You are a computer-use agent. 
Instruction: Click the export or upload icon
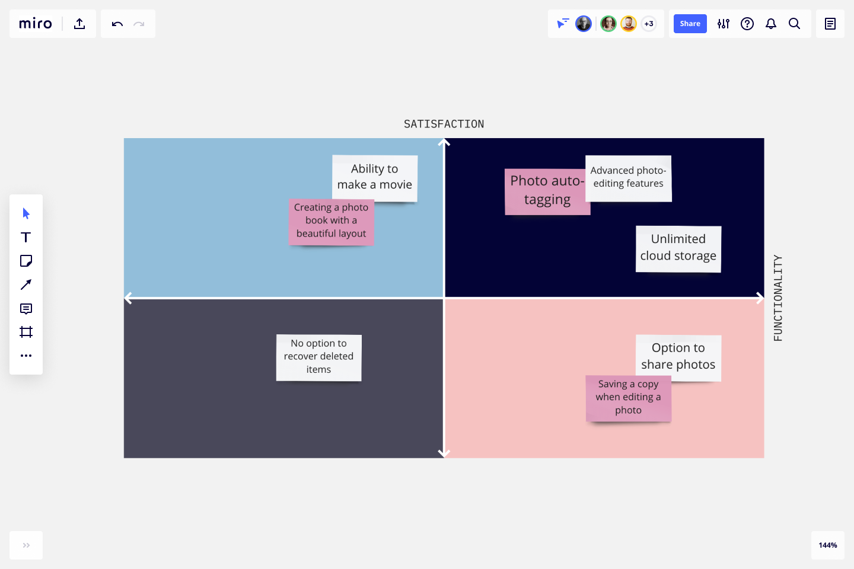[79, 23]
